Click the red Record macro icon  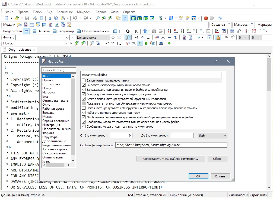(x=206, y=18)
